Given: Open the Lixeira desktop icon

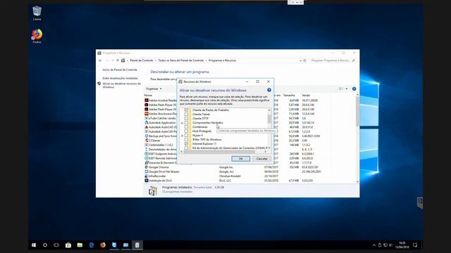Looking at the screenshot, I should tap(37, 13).
